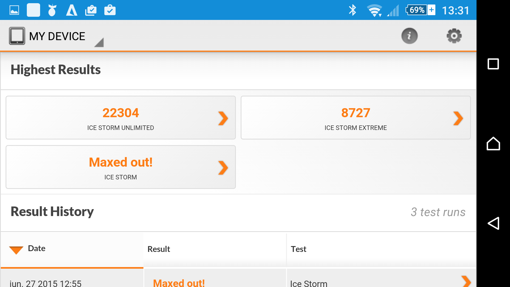Tap the Wi-Fi status icon
The width and height of the screenshot is (510, 287).
click(375, 11)
